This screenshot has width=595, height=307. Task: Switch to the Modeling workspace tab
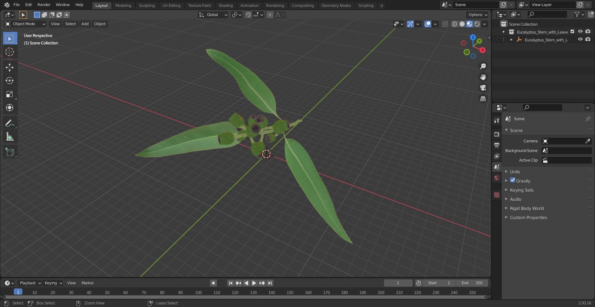click(x=123, y=5)
